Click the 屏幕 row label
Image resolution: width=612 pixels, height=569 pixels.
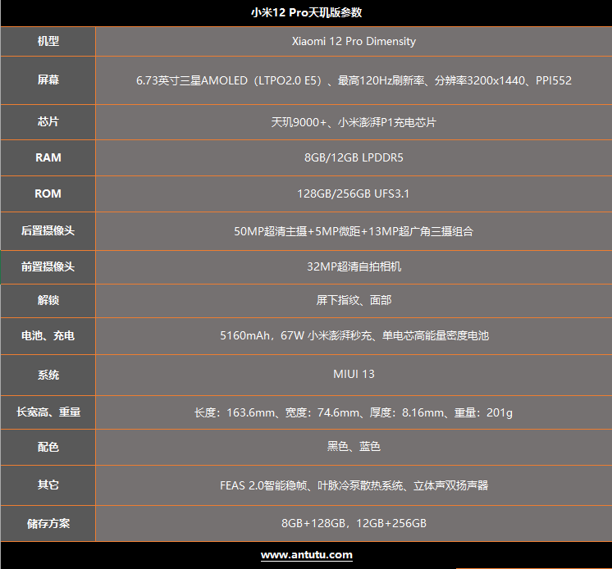click(x=48, y=80)
